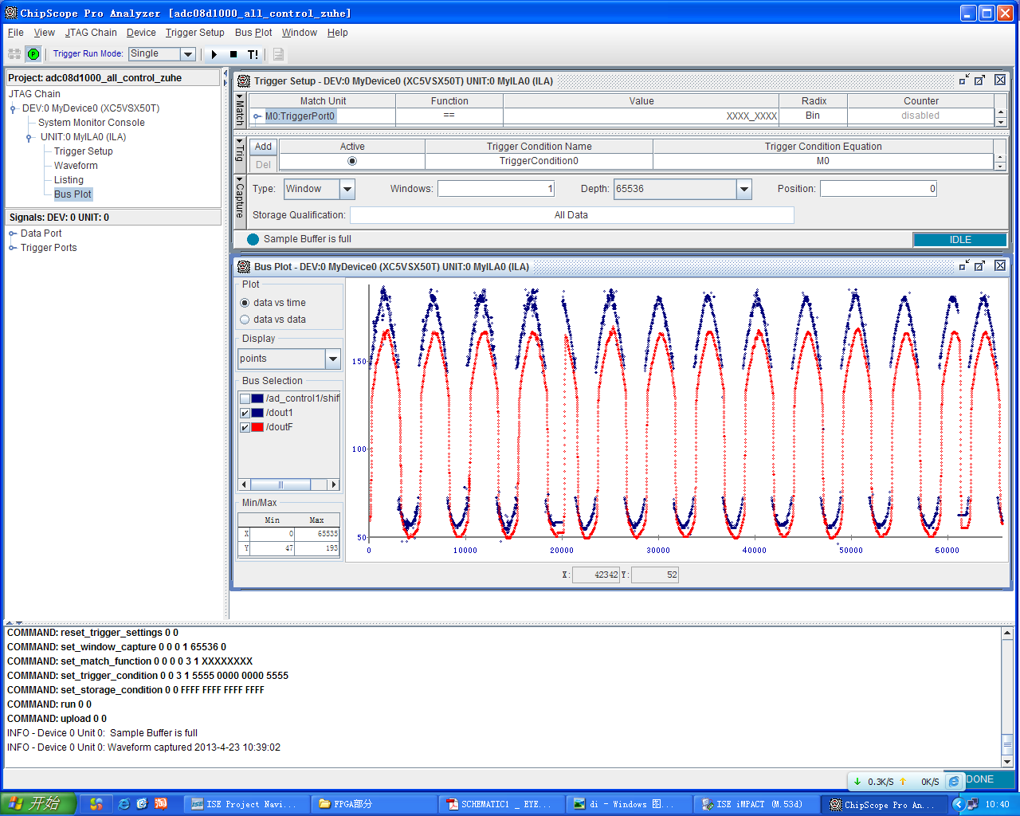Open the Display points dropdown

tap(333, 359)
